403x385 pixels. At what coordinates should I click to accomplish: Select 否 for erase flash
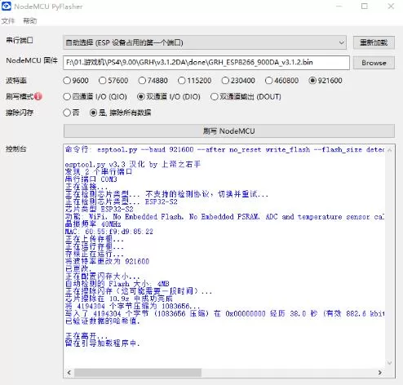click(x=71, y=113)
